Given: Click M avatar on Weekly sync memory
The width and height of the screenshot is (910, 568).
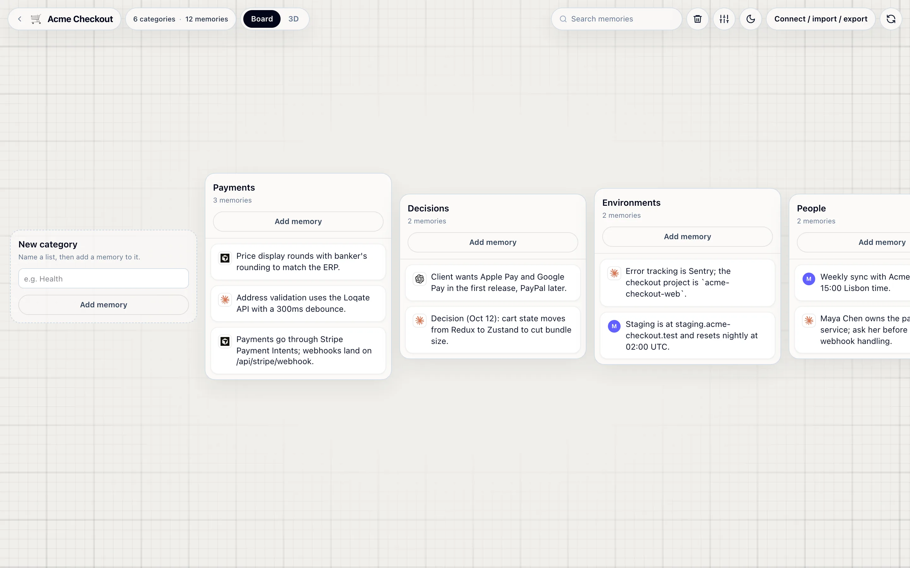Looking at the screenshot, I should 809,279.
